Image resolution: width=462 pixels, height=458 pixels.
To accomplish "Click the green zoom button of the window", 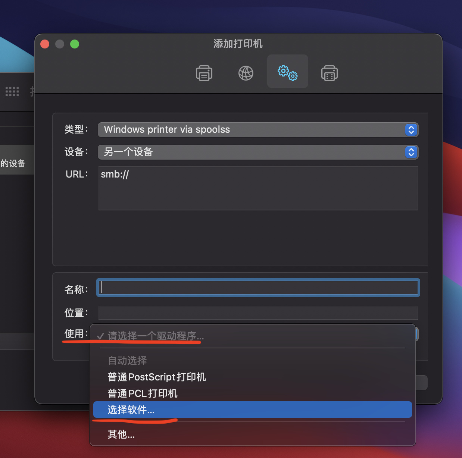I will (74, 44).
